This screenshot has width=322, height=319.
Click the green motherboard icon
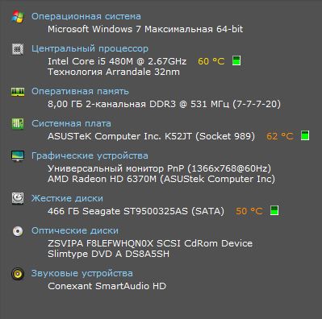coord(18,124)
